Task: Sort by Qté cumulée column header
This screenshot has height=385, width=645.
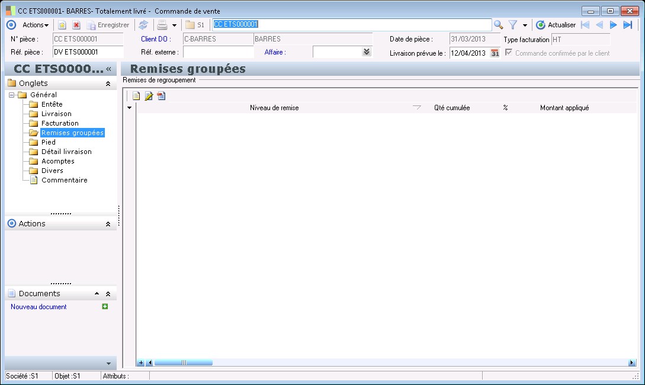Action: click(x=452, y=108)
